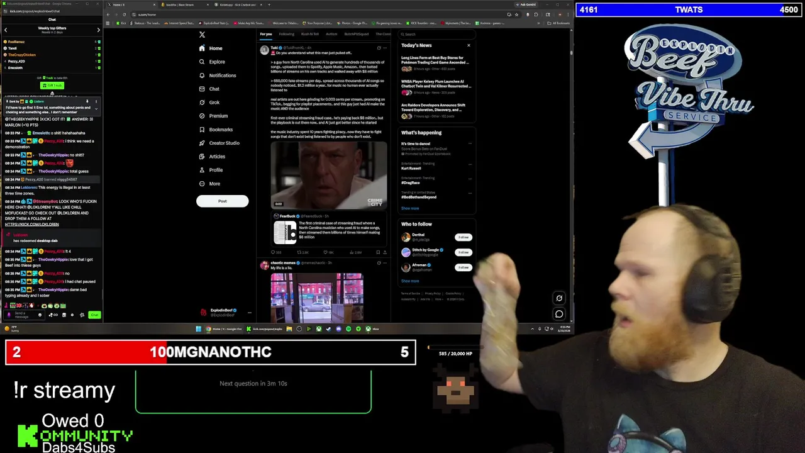
Task: Click the X logo at sidebar top
Action: tap(202, 35)
